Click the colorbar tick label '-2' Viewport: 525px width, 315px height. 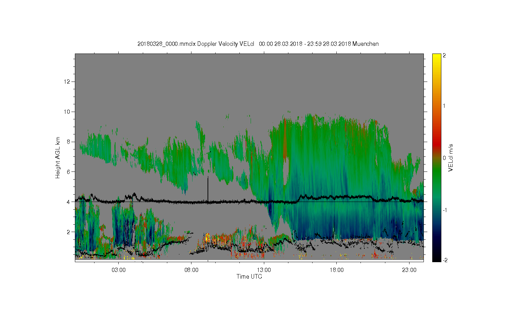click(444, 260)
